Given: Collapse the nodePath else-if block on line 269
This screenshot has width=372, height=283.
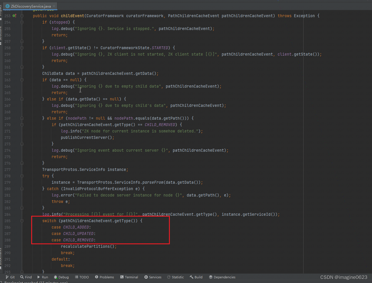Looking at the screenshot, I should (x=22, y=118).
